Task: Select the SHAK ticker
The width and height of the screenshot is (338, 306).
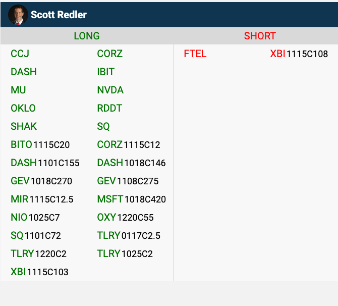Action: 24,126
